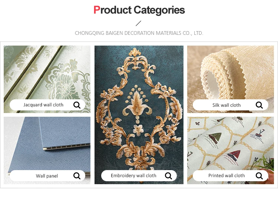Click magnifier icon on Printed wall cloth
Screen dimensions: 278x199
tap(259, 176)
